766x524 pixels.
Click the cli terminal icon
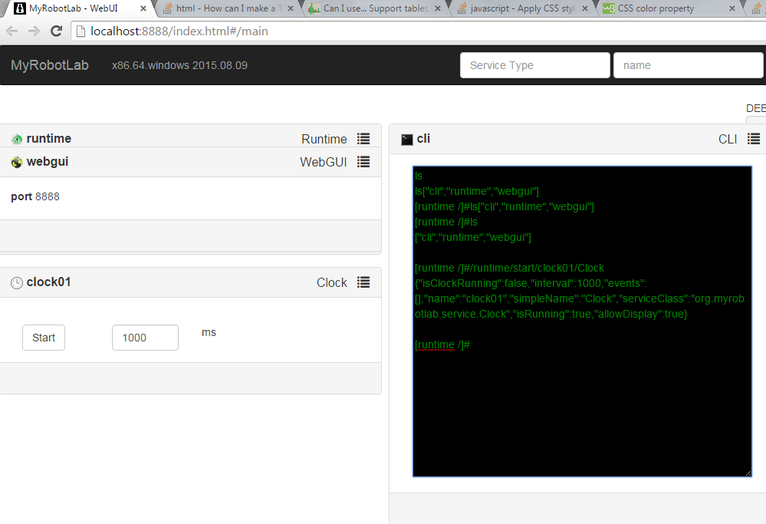(x=407, y=140)
